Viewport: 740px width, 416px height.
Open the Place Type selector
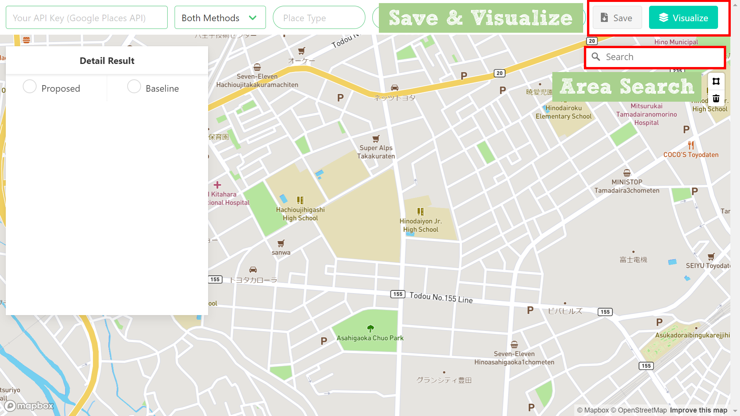click(x=319, y=17)
